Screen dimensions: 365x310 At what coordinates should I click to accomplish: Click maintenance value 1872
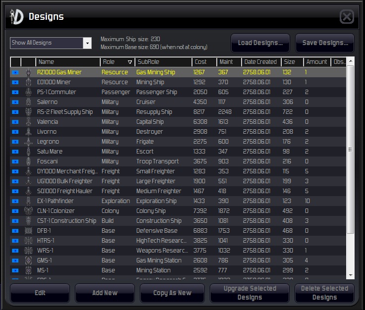point(224,211)
